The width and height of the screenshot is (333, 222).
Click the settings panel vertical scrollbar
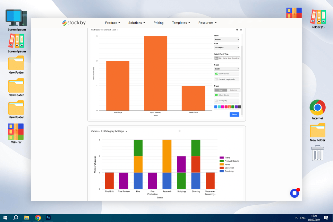(x=242, y=80)
